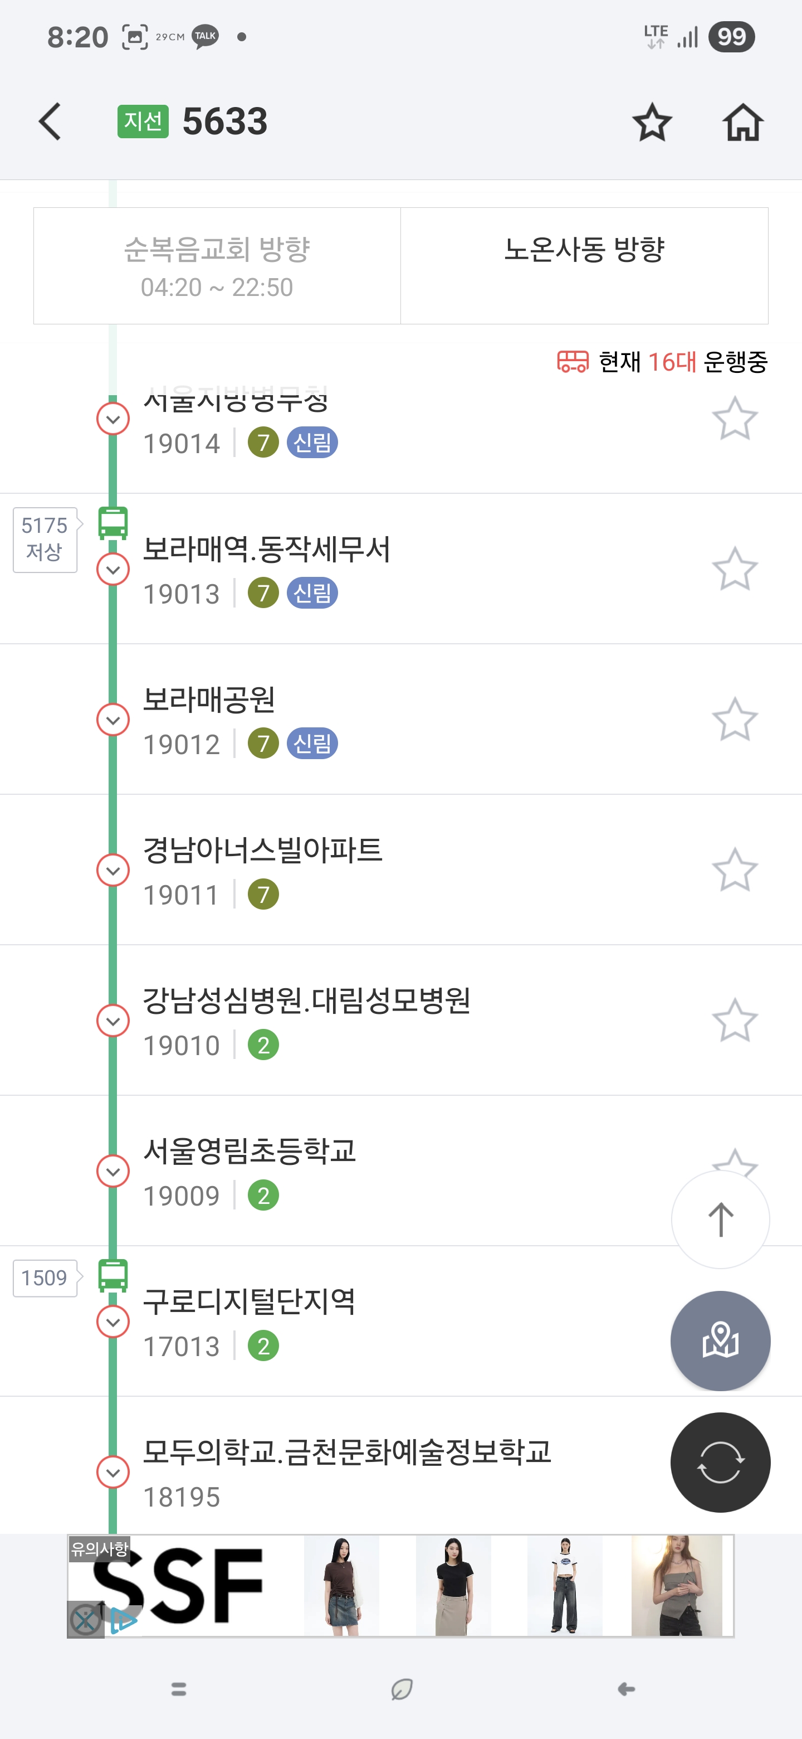Select the 노온사동 방향 tab
Image resolution: width=802 pixels, height=1739 pixels.
click(584, 266)
